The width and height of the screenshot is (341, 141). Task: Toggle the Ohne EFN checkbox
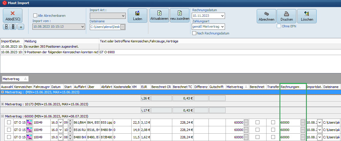(279, 26)
